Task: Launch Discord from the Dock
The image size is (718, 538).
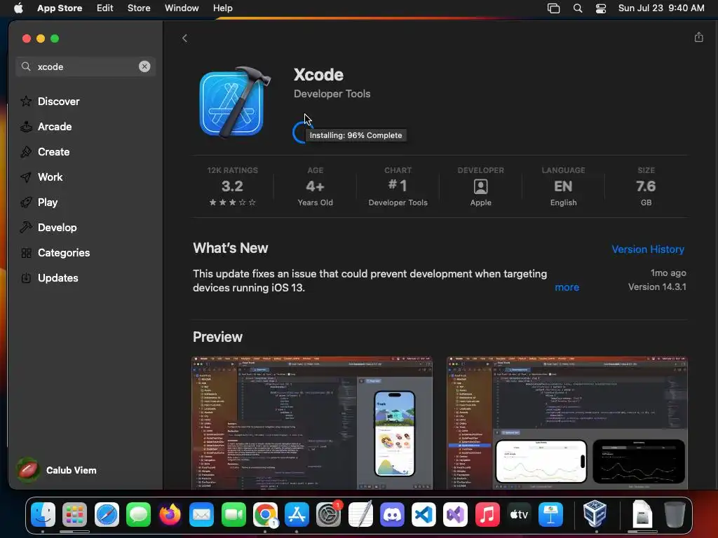Action: coord(392,514)
